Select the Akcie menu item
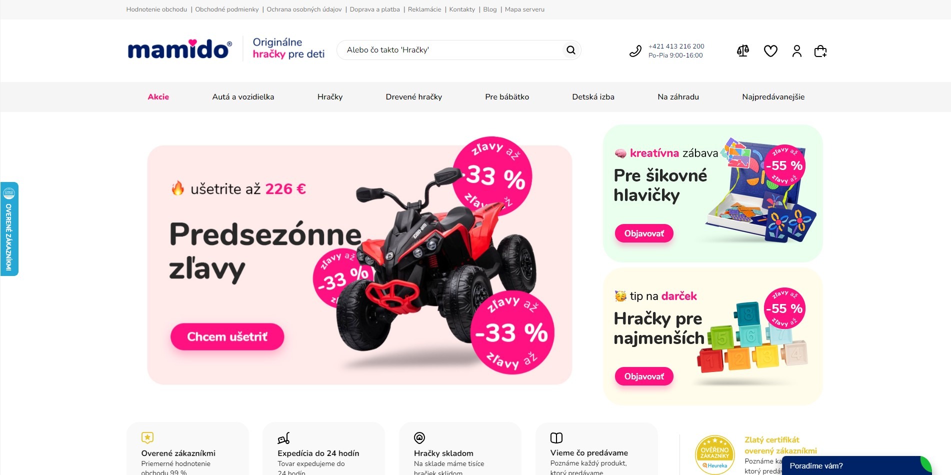Image resolution: width=951 pixels, height=475 pixels. point(158,97)
